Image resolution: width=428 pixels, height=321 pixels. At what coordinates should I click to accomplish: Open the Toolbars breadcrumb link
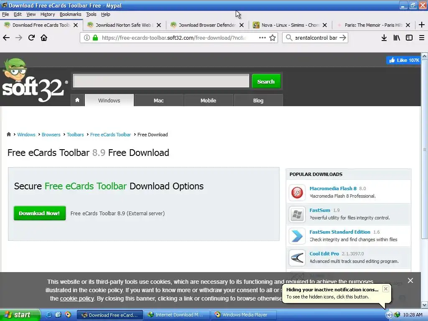pyautogui.click(x=75, y=135)
